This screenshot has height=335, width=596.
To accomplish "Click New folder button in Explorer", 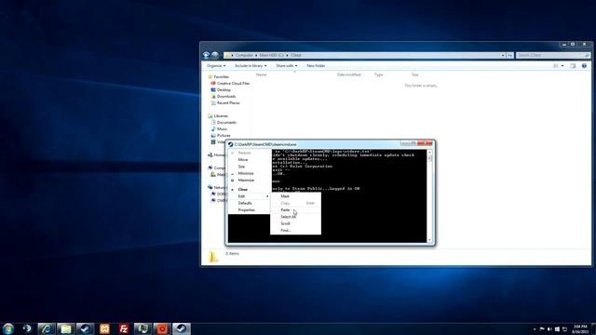I will 316,66.
